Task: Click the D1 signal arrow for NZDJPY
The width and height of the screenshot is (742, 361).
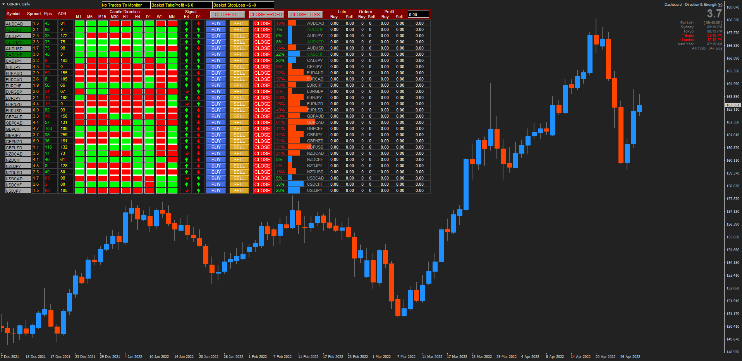Action: point(198,166)
